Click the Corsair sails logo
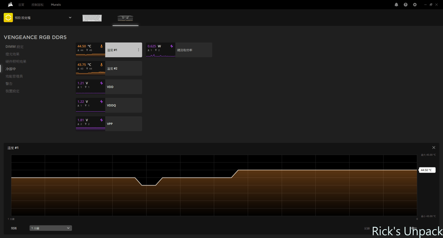This screenshot has width=443, height=238. click(x=11, y=4)
